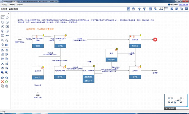Export diagram as image from top toolbar
189x114 pixels.
(129, 9)
